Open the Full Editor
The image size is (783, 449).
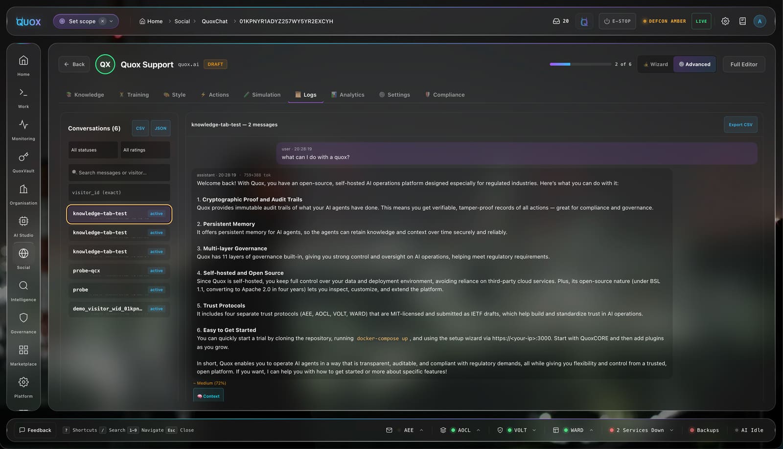pos(744,64)
